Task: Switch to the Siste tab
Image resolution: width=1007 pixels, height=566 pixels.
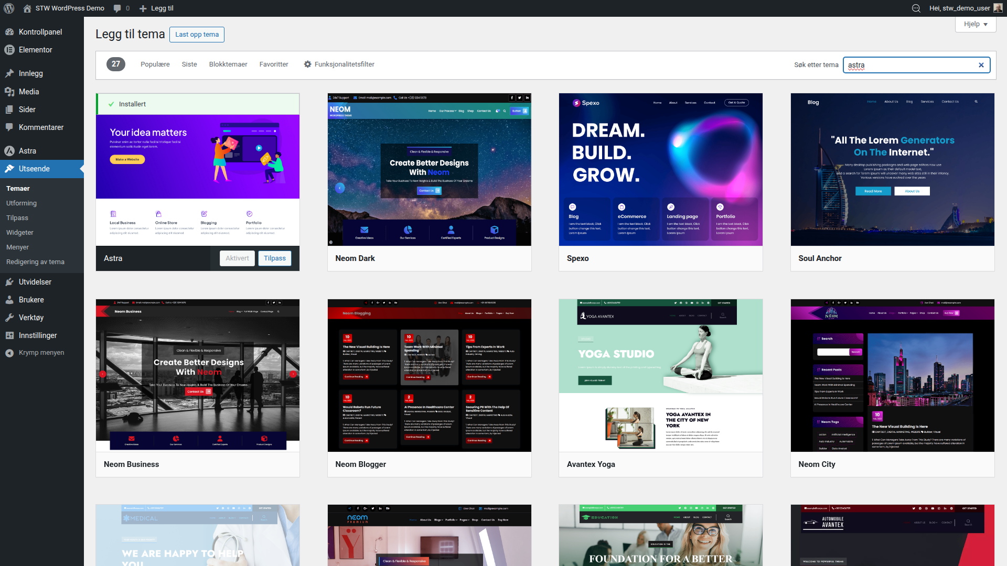Action: [189, 64]
